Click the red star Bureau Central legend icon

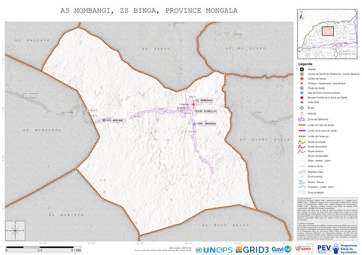pyautogui.click(x=301, y=98)
